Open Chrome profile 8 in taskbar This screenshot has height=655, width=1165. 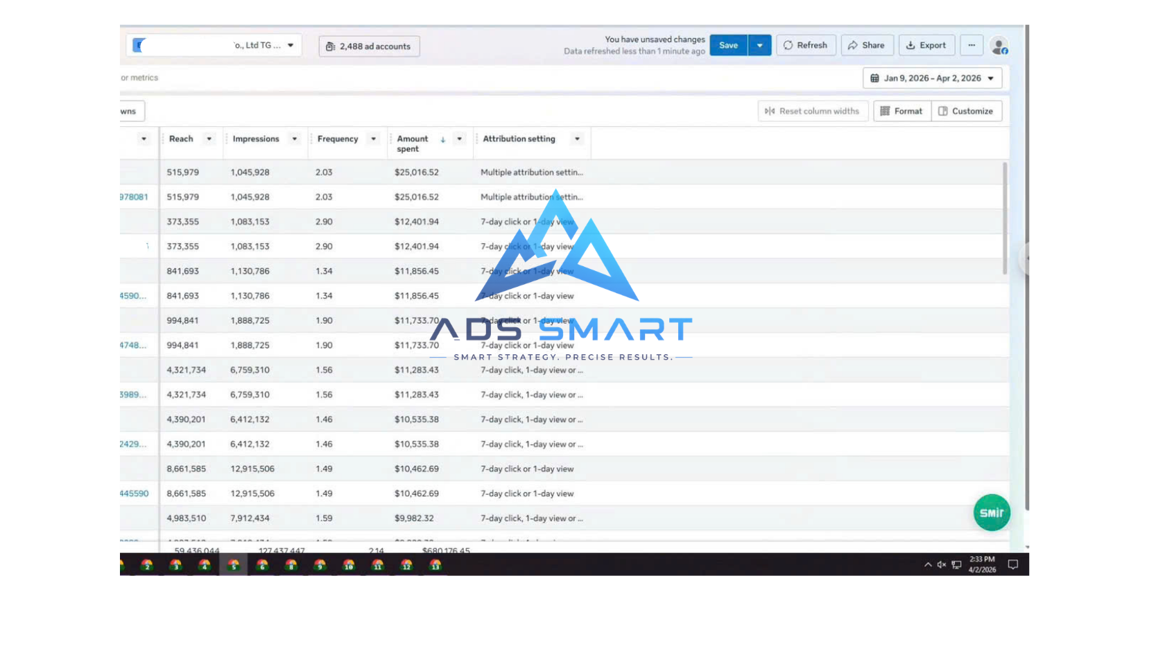tap(291, 565)
